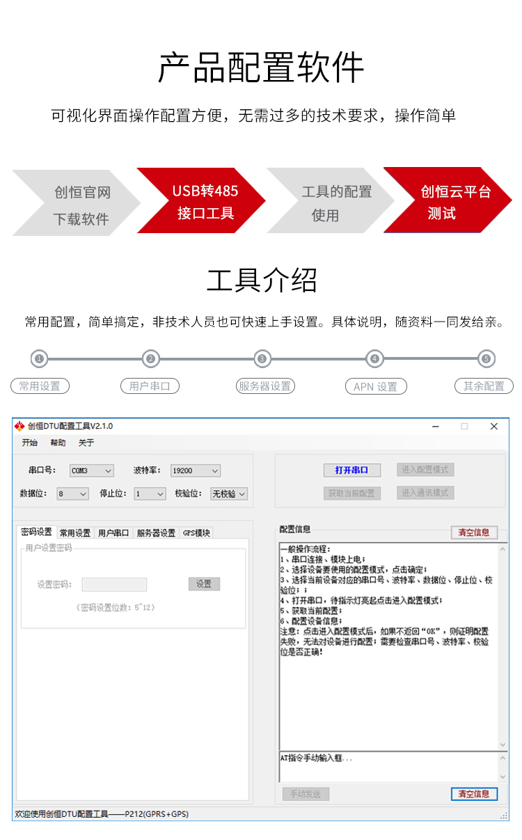Screen dimensions: 522x840
Task: Click the 常用设置 step label
Action: click(40, 386)
